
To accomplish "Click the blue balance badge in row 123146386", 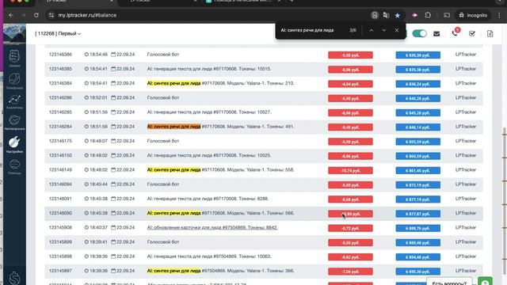I will (x=417, y=55).
